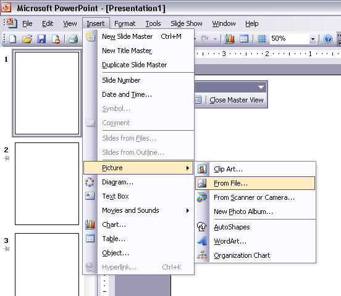This screenshot has height=296, width=341.
Task: Click the Insert Chart toolbar icon
Action: pyautogui.click(x=230, y=39)
